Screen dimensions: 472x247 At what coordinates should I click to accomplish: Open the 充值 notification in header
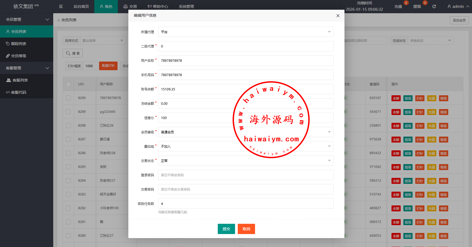(x=398, y=6)
